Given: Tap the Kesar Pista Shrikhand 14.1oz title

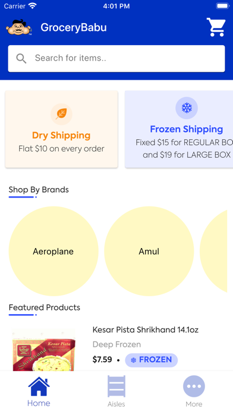Looking at the screenshot, I should tap(146, 330).
